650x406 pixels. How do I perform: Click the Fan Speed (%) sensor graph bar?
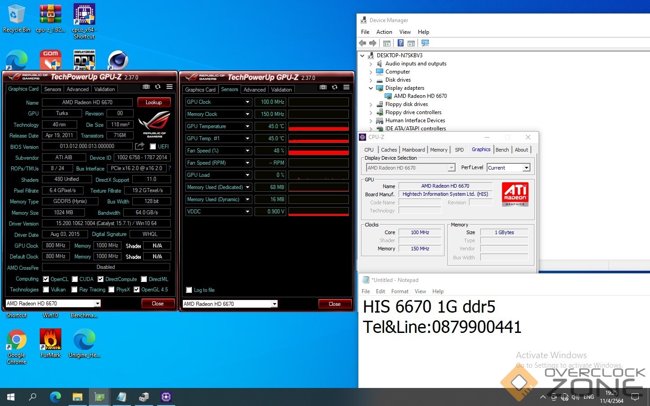pos(319,151)
